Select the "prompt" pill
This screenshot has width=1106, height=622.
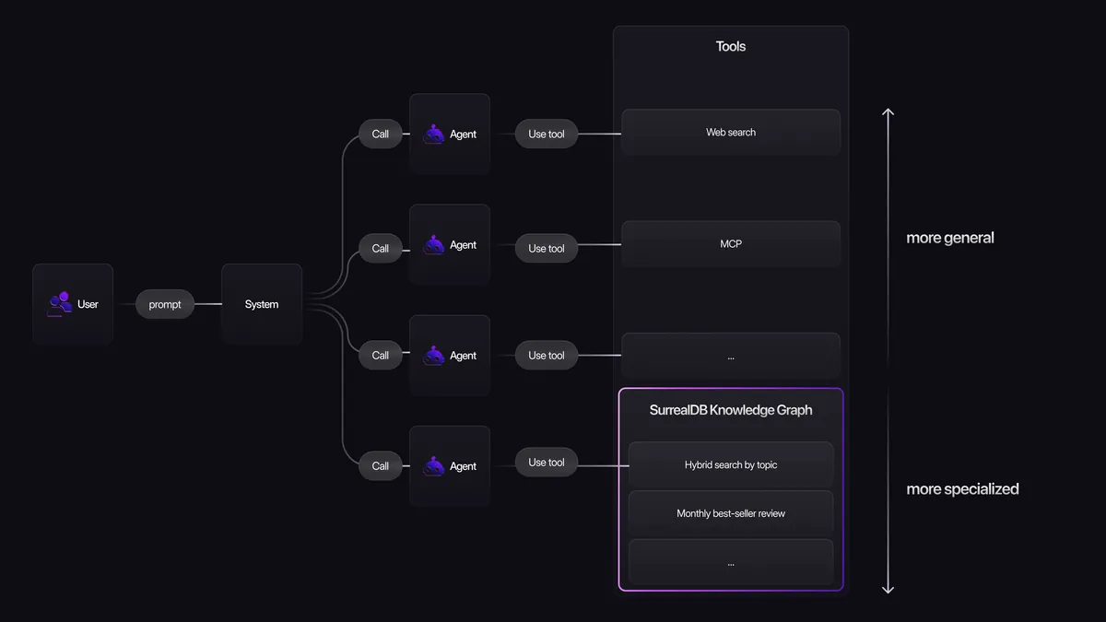(165, 304)
